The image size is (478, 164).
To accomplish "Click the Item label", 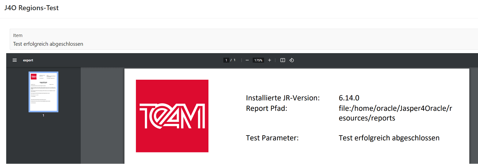I will (x=18, y=35).
